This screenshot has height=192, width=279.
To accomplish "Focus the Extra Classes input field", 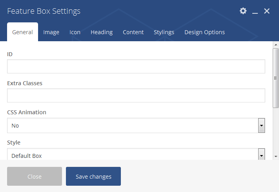I will [136, 95].
